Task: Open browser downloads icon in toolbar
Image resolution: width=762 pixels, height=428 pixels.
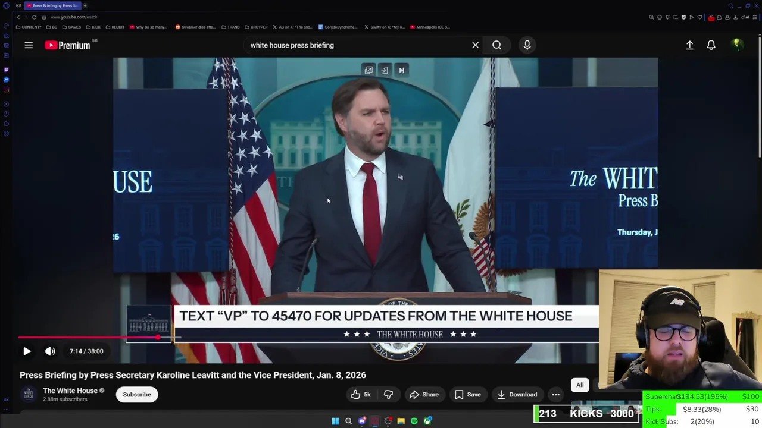Action: coord(735,17)
